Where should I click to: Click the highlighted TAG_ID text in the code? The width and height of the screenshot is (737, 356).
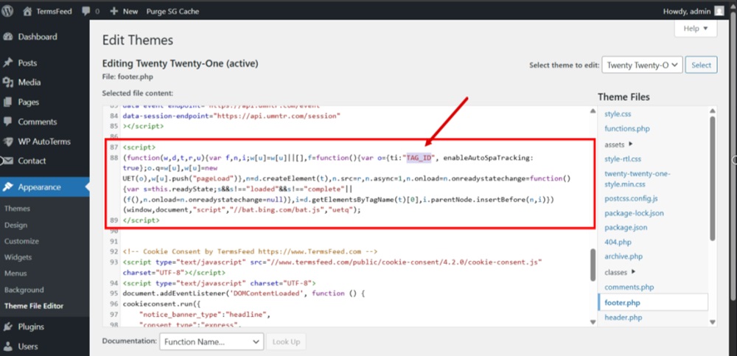(419, 158)
